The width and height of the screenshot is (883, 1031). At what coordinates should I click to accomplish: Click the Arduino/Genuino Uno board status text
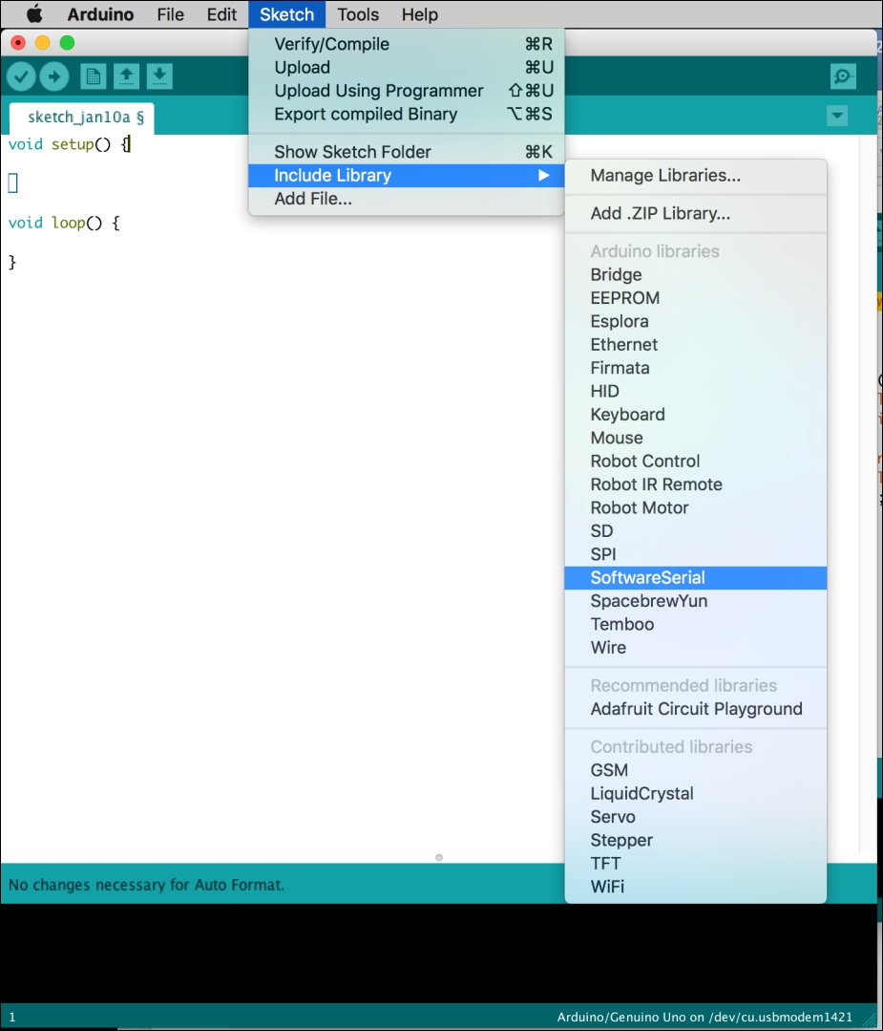704,1018
